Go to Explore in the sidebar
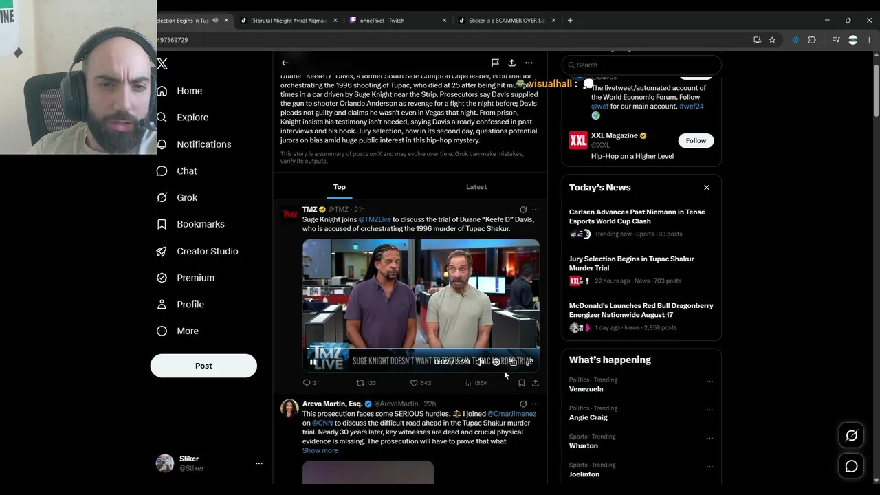The width and height of the screenshot is (880, 495). point(182,118)
